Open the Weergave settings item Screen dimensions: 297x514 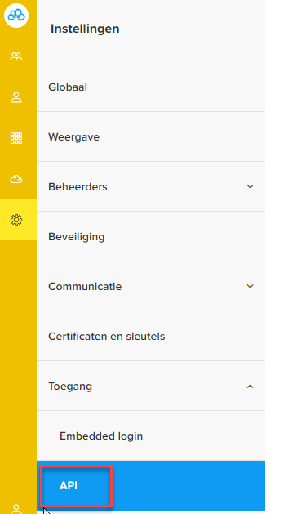tap(151, 136)
